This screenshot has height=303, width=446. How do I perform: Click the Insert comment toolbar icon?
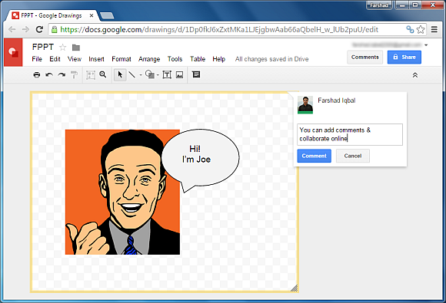196,74
